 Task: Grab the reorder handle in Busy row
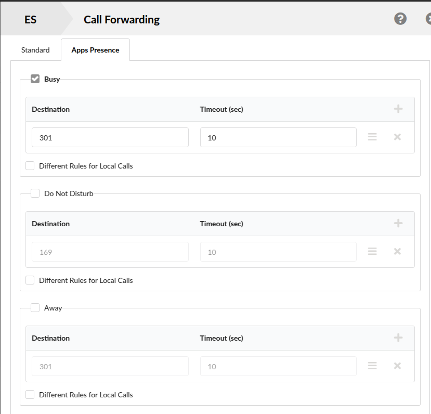372,137
